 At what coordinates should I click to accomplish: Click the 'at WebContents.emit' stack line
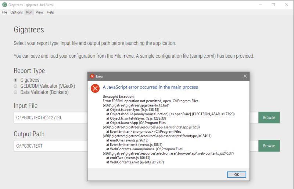coord(135,162)
